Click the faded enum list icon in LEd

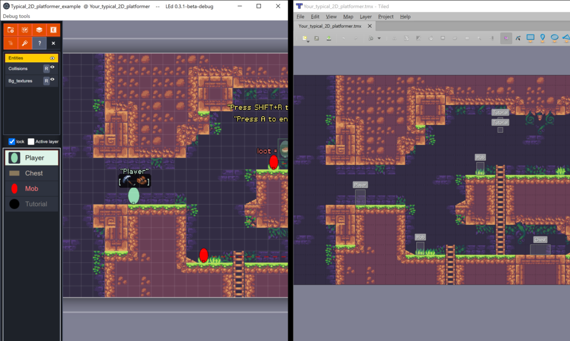[11, 43]
